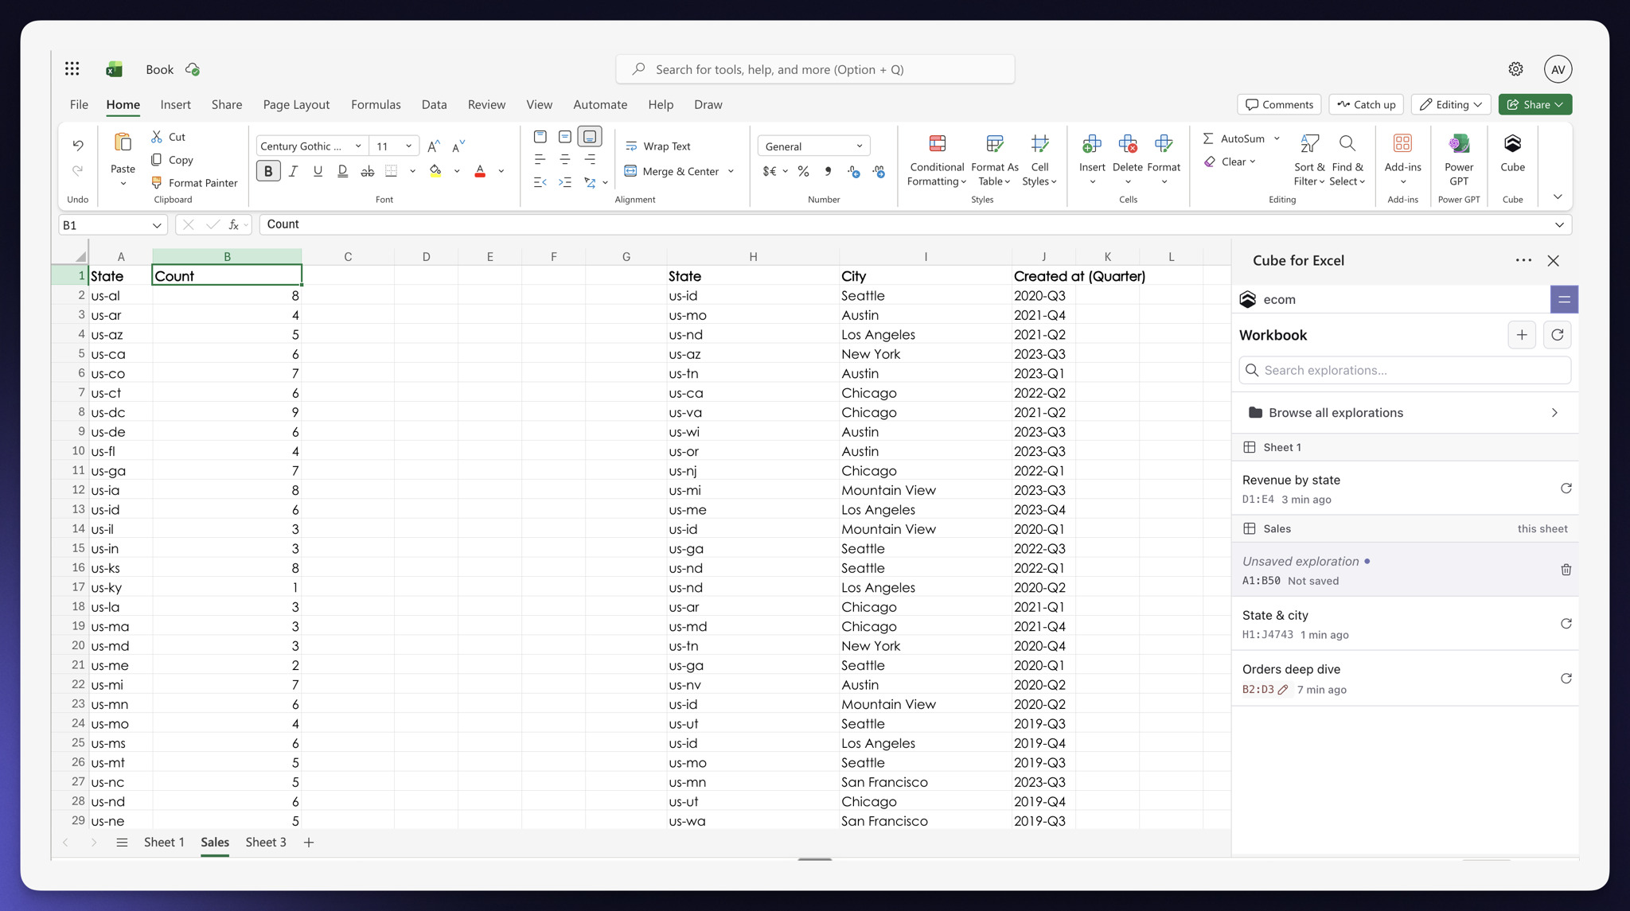Click the green Share button

pos(1534,104)
